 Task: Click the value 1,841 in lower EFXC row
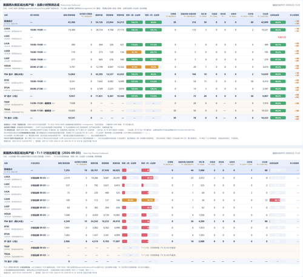point(67,228)
